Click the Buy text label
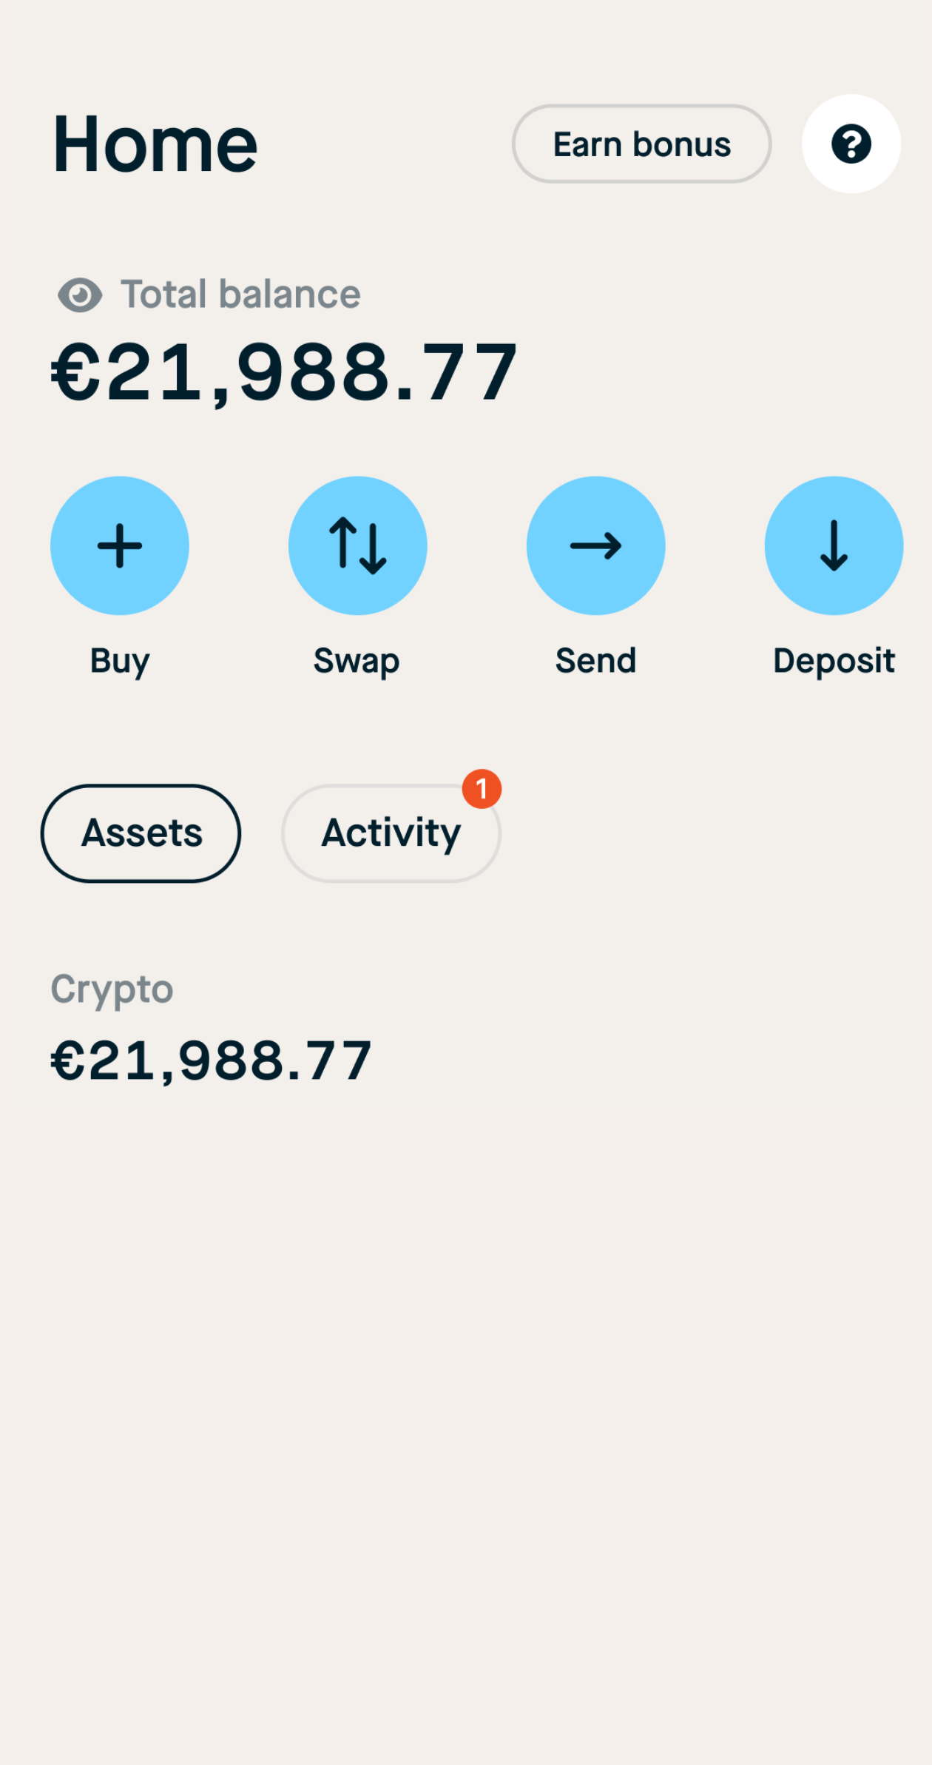Screen dimensions: 932x1765 120,660
